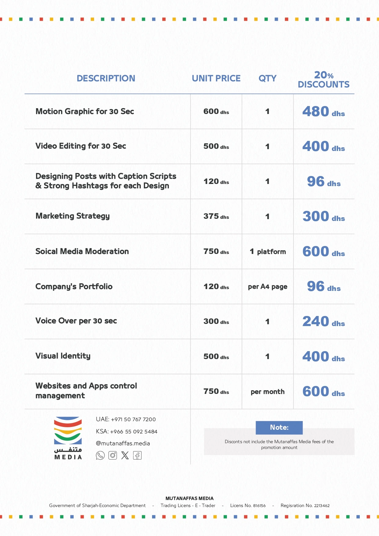
Task: Click the Mutanaffas Media logo
Action: (68, 438)
